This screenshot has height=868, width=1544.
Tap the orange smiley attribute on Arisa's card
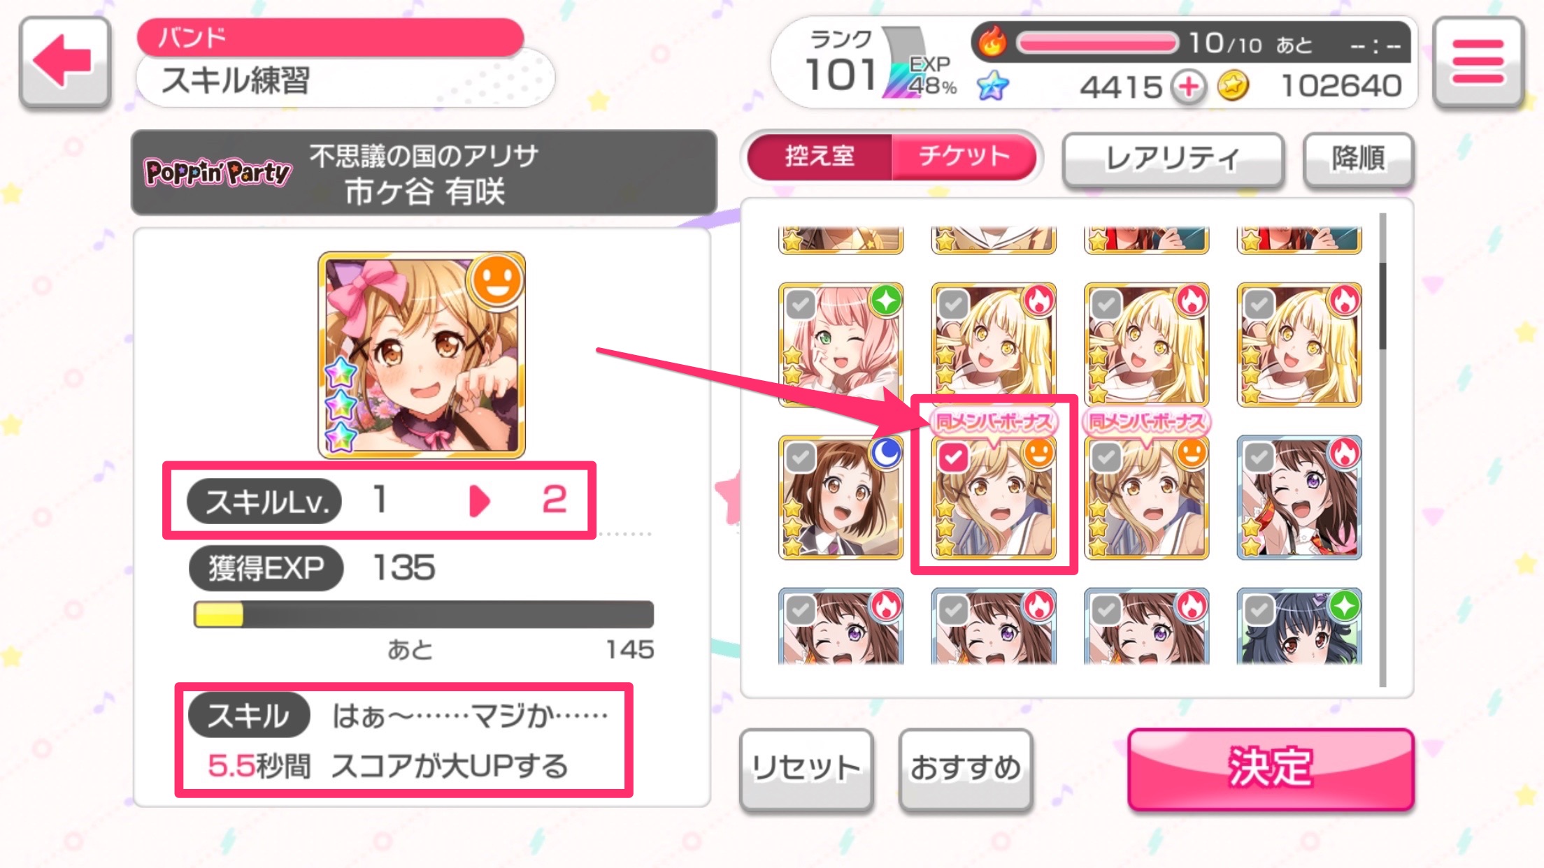496,281
